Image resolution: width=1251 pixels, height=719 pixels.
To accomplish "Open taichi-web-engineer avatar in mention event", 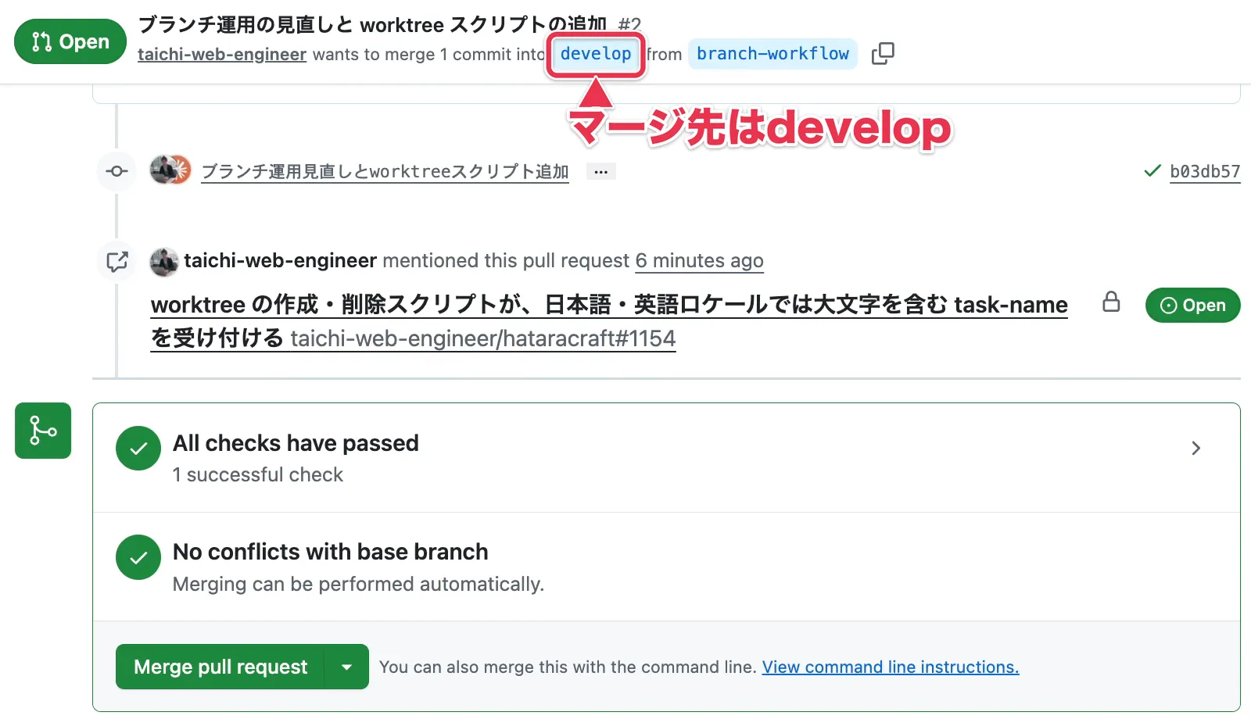I will [164, 262].
